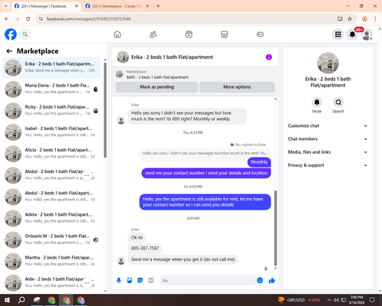Open the Video/Reels icon in top navigation
Screen dimensions: 382x306
189,34
